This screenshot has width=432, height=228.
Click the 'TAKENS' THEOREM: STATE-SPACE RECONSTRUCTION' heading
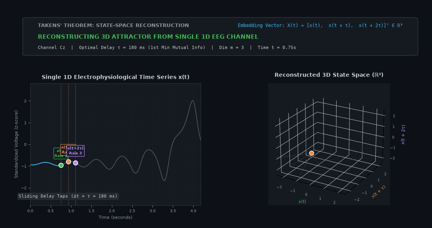113,26
